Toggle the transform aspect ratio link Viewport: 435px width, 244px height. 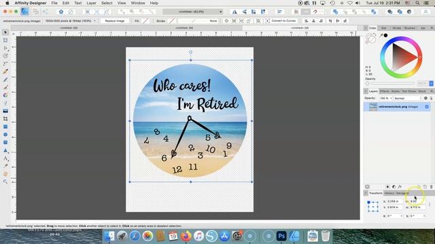click(430, 204)
